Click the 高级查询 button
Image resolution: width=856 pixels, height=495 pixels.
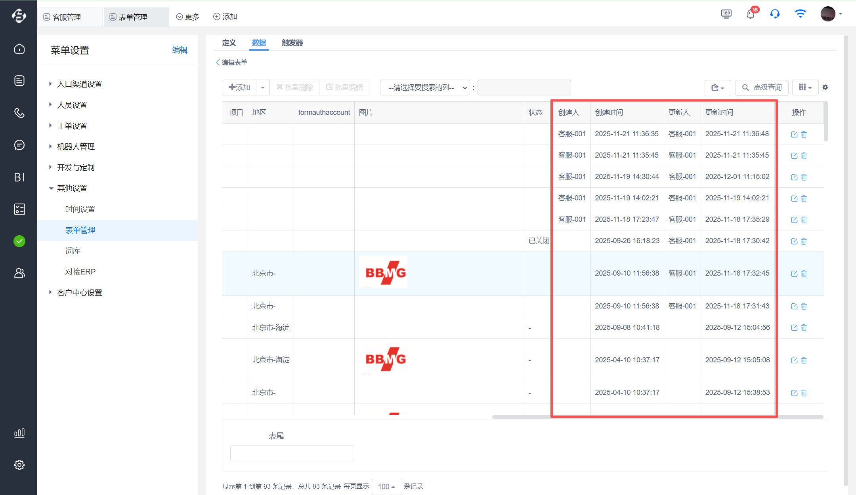[x=761, y=88]
